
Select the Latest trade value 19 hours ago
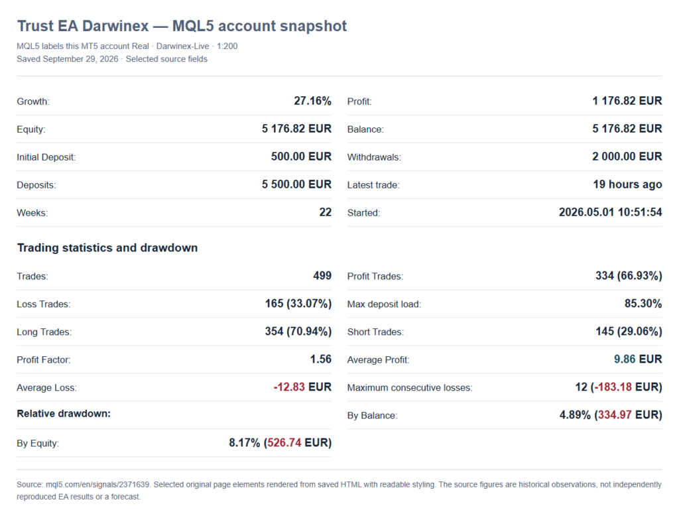point(627,184)
